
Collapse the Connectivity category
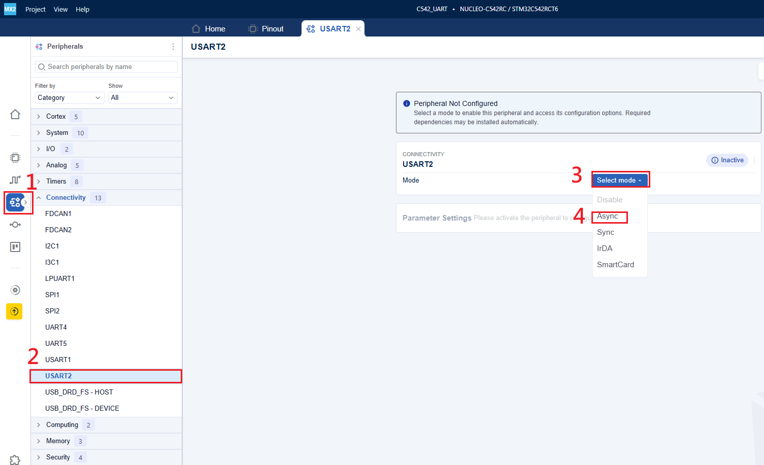tap(106, 198)
